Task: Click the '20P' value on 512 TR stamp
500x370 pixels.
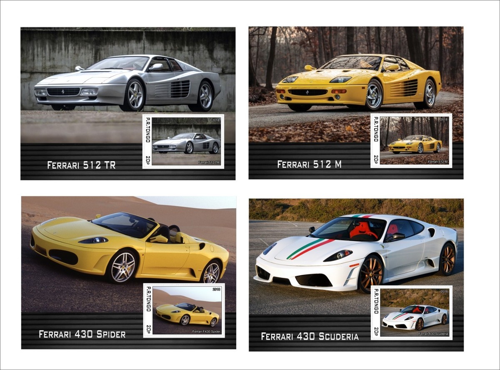Action: tap(147, 161)
